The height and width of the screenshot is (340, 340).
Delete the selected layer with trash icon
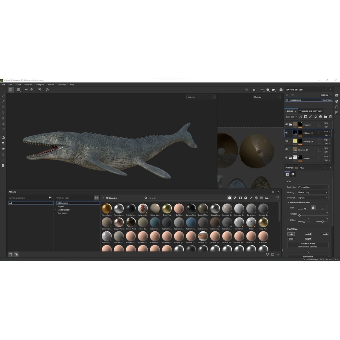coord(331,117)
